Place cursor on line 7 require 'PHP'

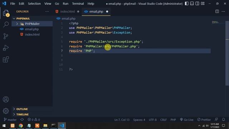point(82,51)
